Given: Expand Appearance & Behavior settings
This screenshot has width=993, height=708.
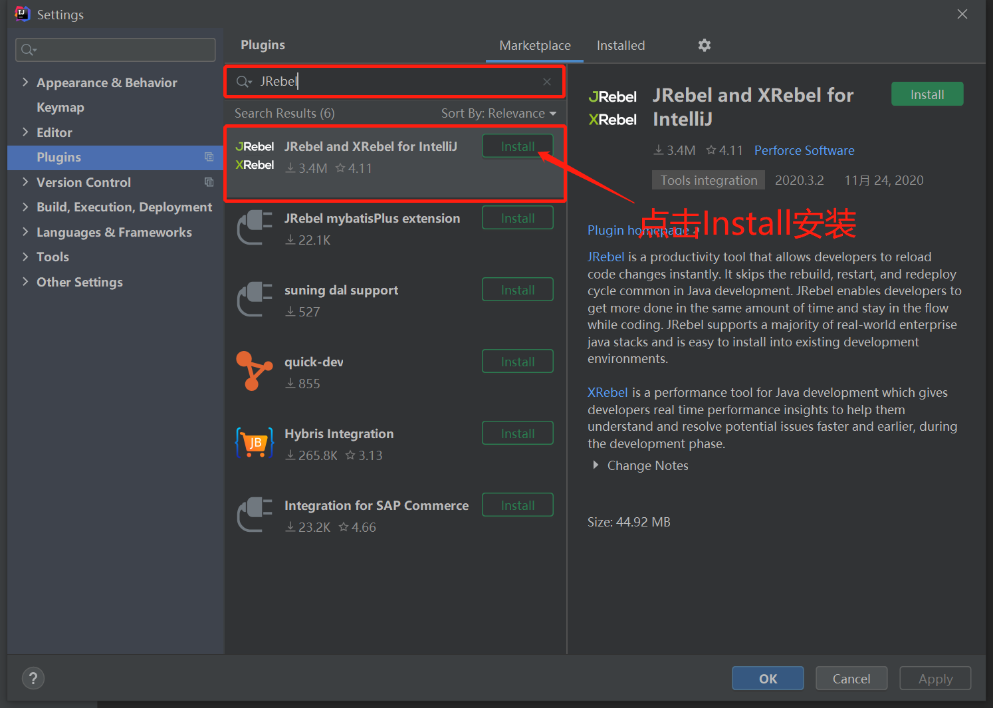Looking at the screenshot, I should (x=25, y=82).
